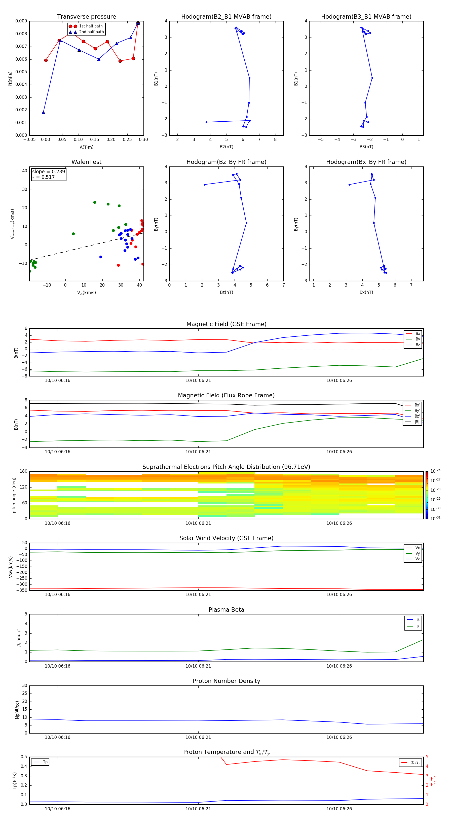Click the 'Hodogram(B2_B1 MVAB frame)' title
453x831 pixels.
pos(226,17)
